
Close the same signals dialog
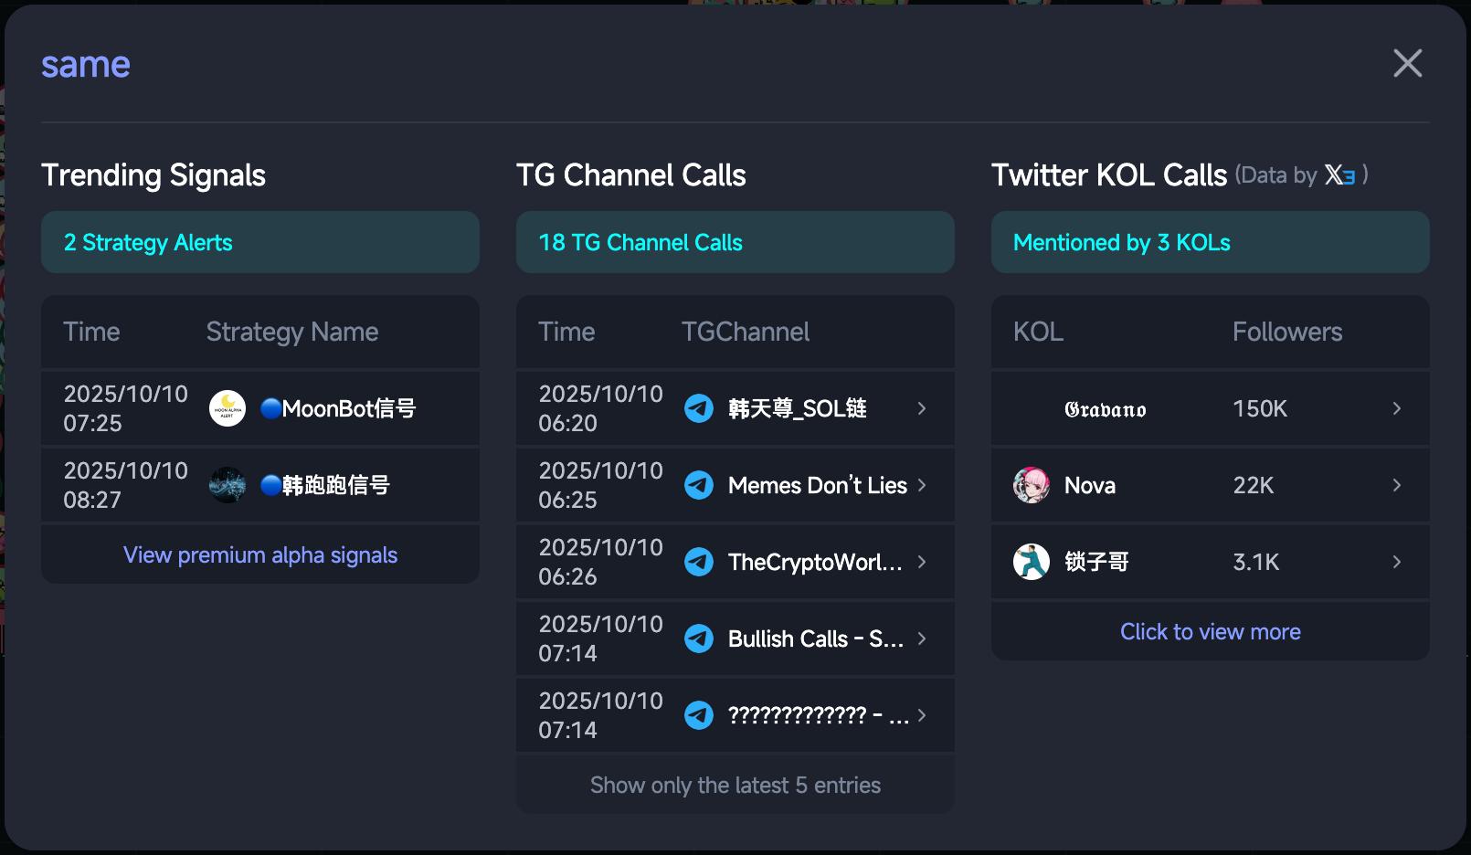coord(1407,64)
